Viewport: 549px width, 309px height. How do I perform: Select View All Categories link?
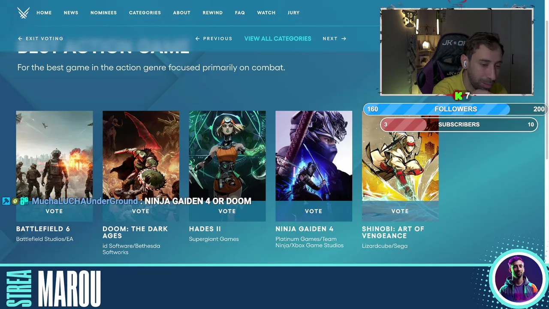coord(278,39)
